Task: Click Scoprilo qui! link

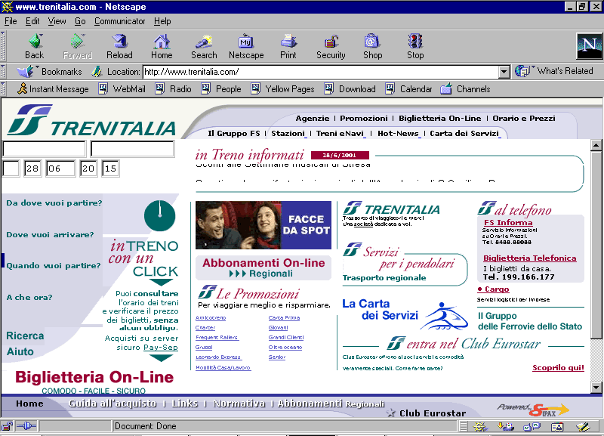Action: 558,368
